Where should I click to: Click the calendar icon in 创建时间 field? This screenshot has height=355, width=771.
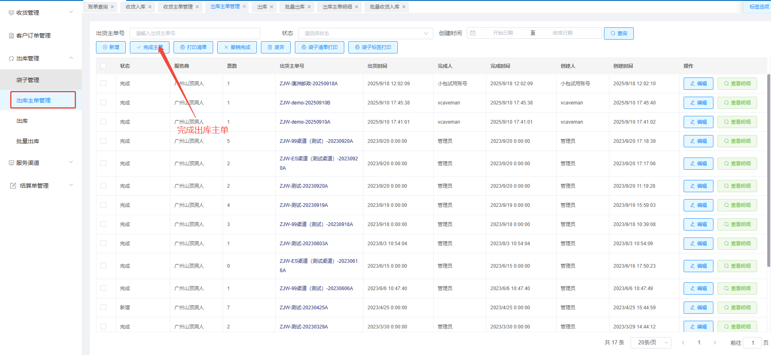point(473,33)
